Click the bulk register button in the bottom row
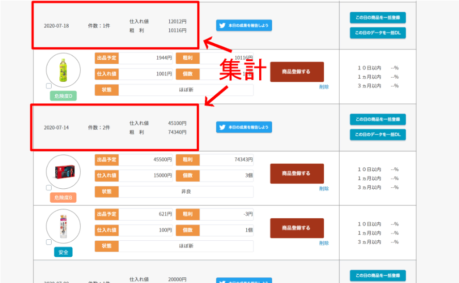Viewport: 459px width, 283px height. click(x=377, y=275)
